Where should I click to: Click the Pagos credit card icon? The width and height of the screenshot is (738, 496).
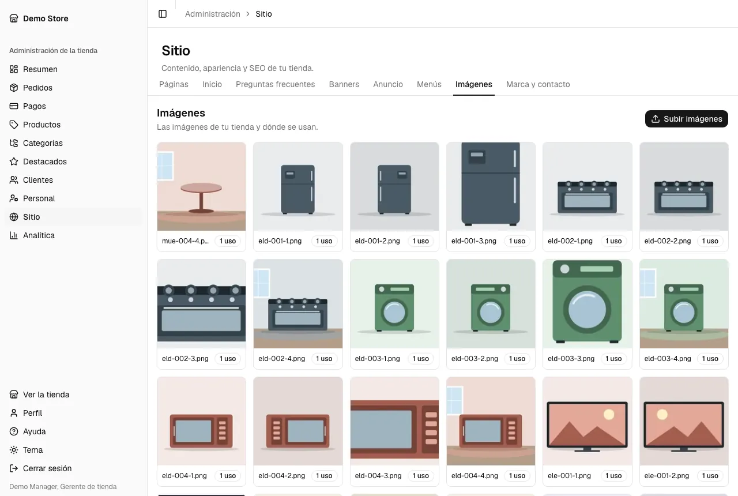coord(14,106)
